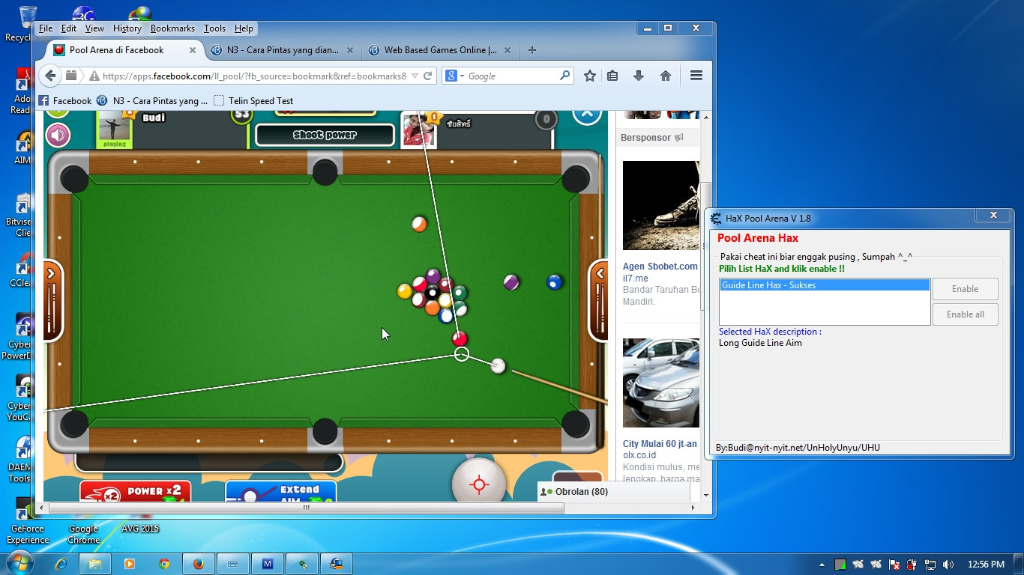Open the bookmarks list icon

click(612, 76)
